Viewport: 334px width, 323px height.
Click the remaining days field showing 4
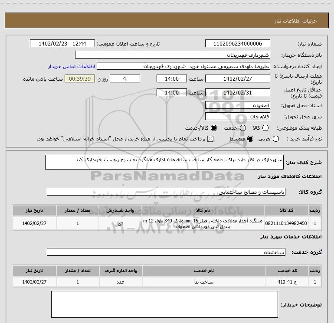click(125, 78)
